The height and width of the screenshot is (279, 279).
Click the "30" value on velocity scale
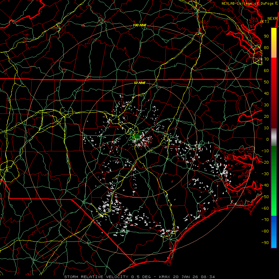coord(266,105)
